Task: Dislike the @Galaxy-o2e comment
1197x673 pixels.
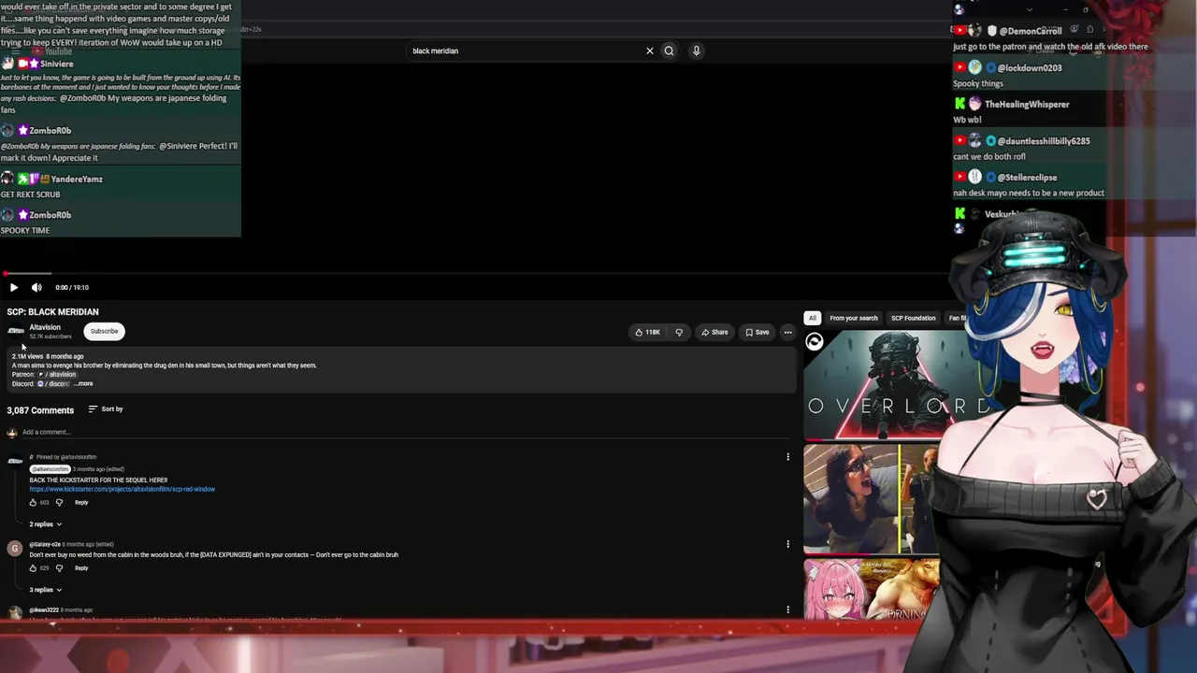Action: (59, 568)
